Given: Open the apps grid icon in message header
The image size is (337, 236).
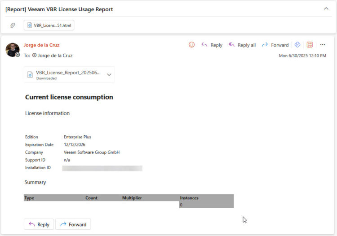Looking at the screenshot, I should (310, 45).
